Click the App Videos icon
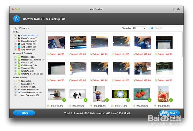This screenshot has height=131, width=193. (19, 47)
